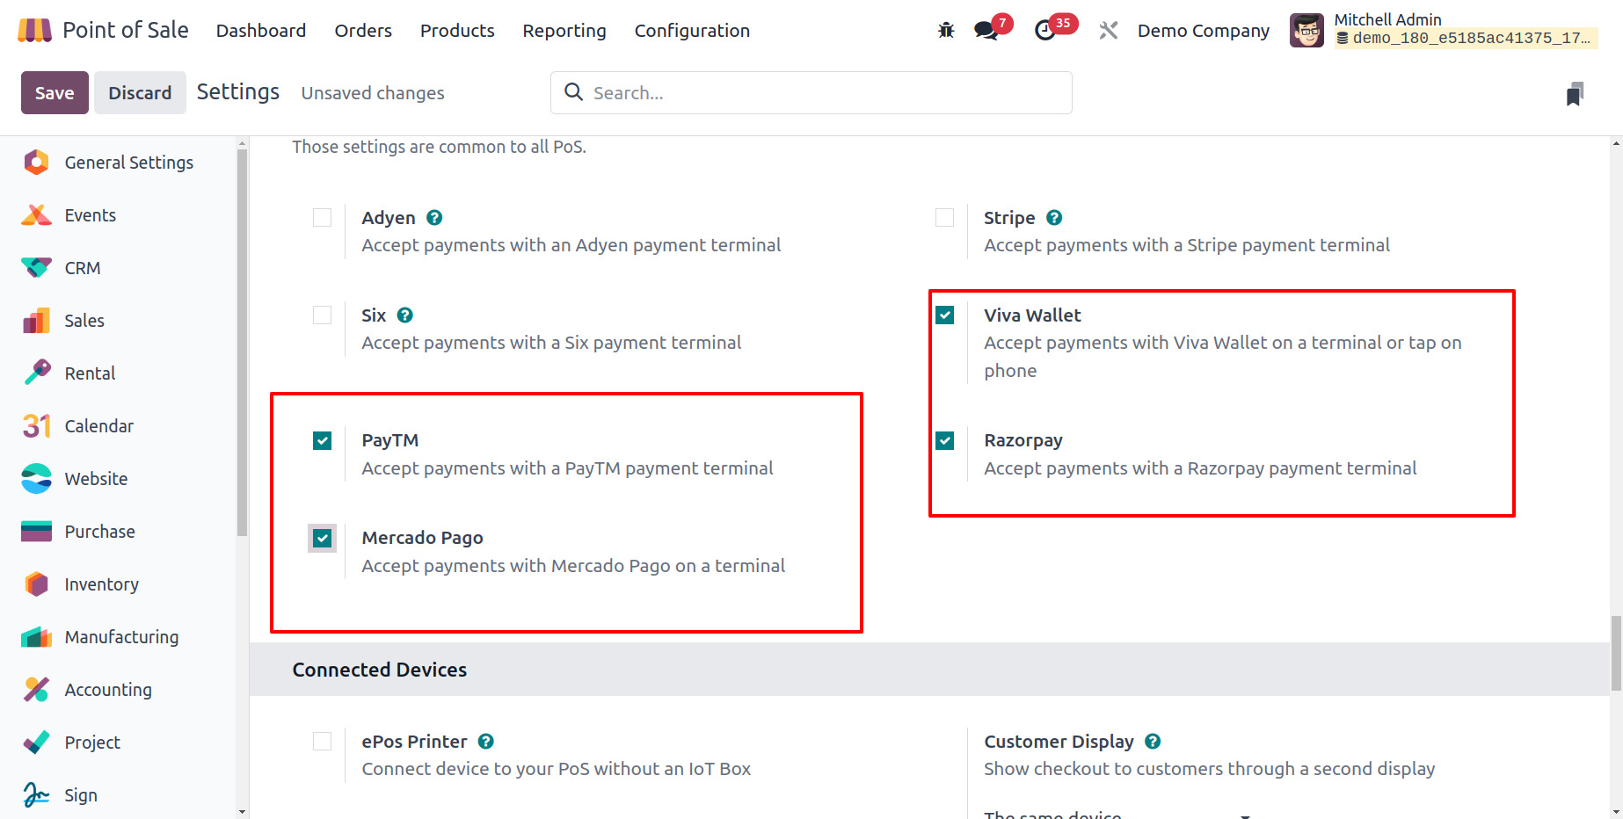The image size is (1623, 819).
Task: Click the Mercado Pago setting title
Action: (x=422, y=538)
